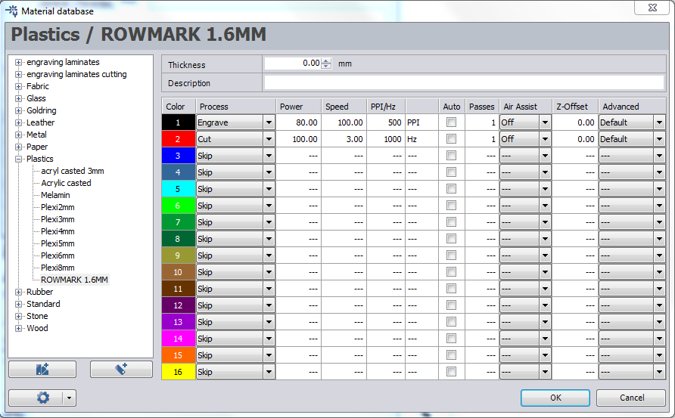Click the black color 1 swatch
Viewport: 675px width, 418px height.
(179, 122)
